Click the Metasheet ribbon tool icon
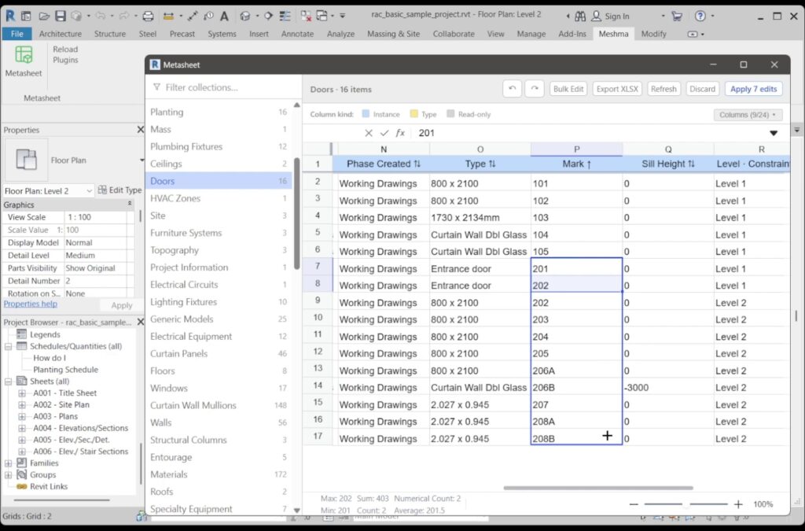Screen dimensions: 805x531 point(24,55)
